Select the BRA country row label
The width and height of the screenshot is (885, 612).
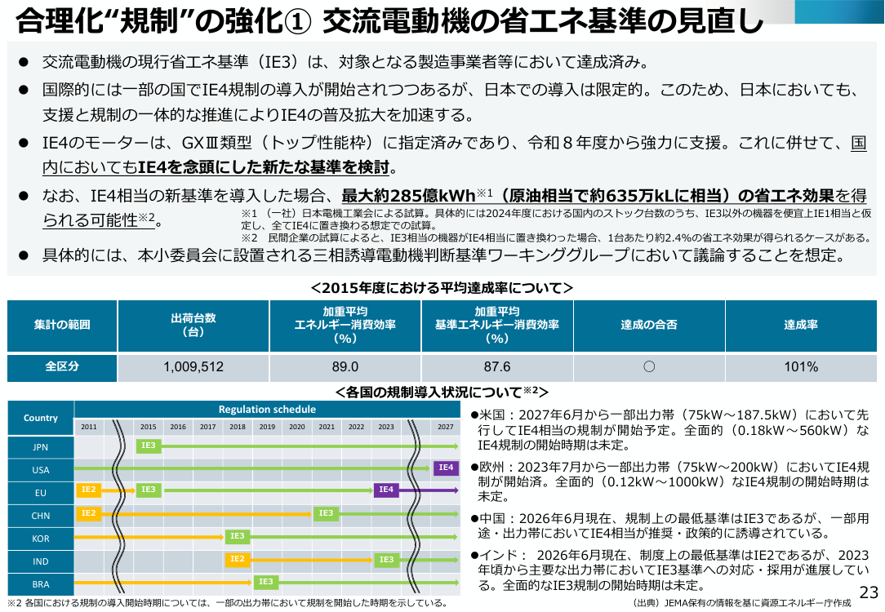coord(41,584)
